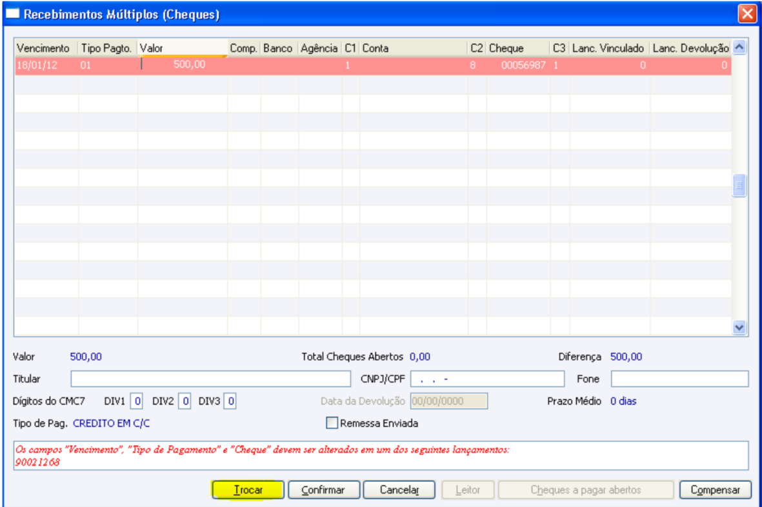Click the C3 column header
Viewport: 762px width, 507px height.
coord(560,48)
